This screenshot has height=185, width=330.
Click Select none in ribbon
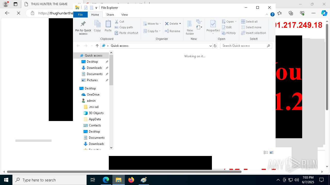pyautogui.click(x=251, y=27)
